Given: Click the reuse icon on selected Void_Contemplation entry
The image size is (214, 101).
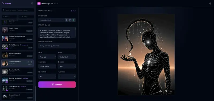Looking at the screenshot, I should coord(28,62).
